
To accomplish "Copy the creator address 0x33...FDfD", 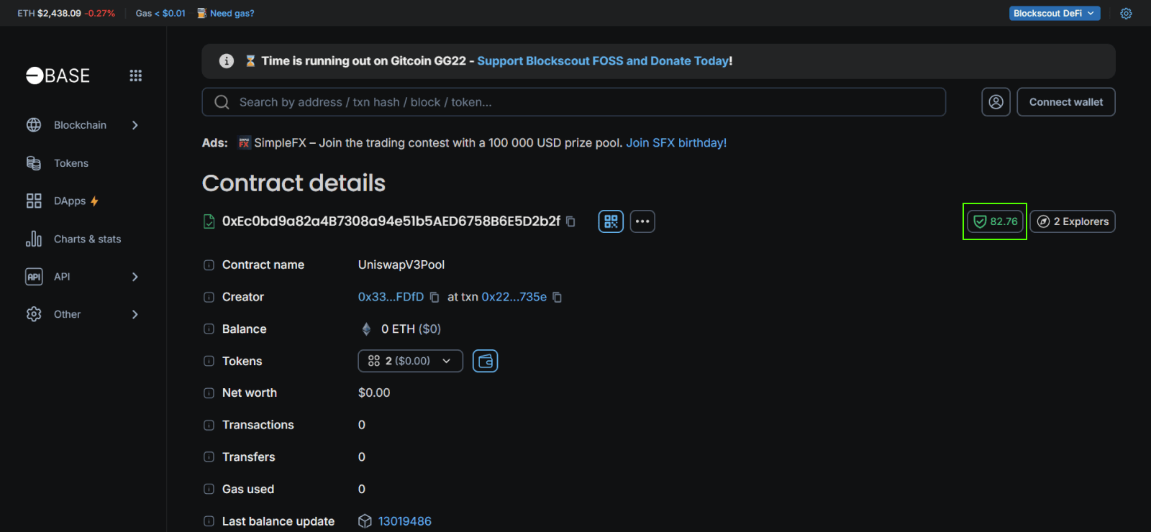I will [435, 297].
